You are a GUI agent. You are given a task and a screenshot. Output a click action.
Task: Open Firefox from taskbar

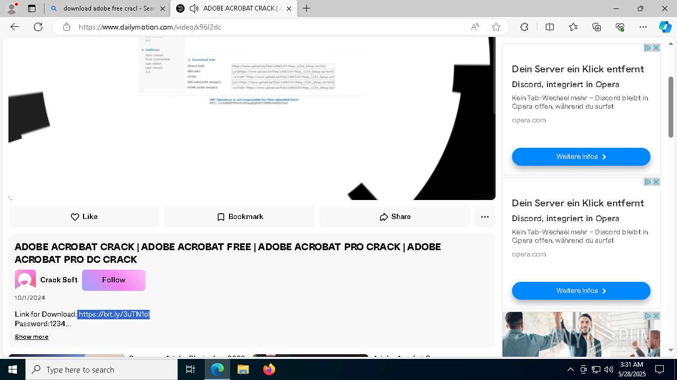[x=269, y=369]
